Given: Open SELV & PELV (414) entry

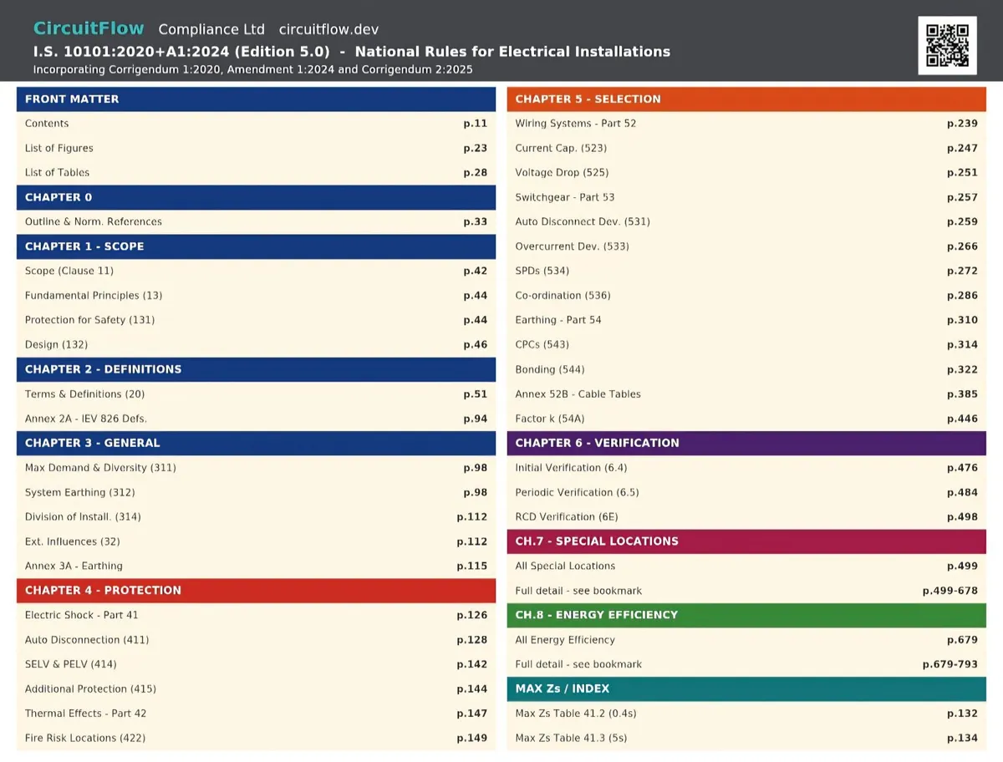Looking at the screenshot, I should (x=256, y=664).
